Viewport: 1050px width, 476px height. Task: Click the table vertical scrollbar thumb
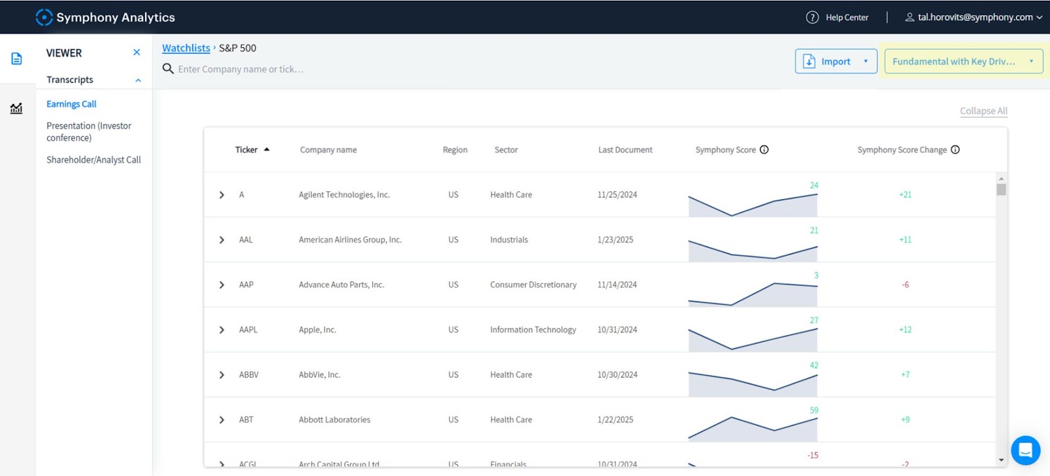pyautogui.click(x=1001, y=190)
